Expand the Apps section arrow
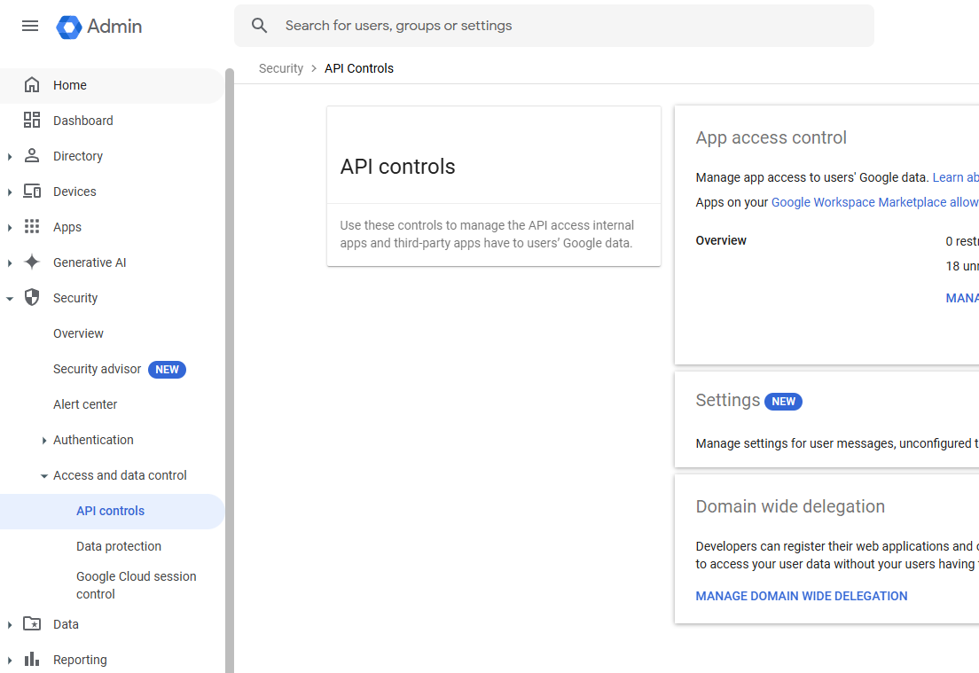This screenshot has height=673, width=979. (10, 228)
